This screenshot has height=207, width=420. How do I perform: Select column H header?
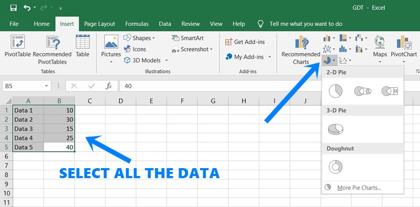click(244, 101)
